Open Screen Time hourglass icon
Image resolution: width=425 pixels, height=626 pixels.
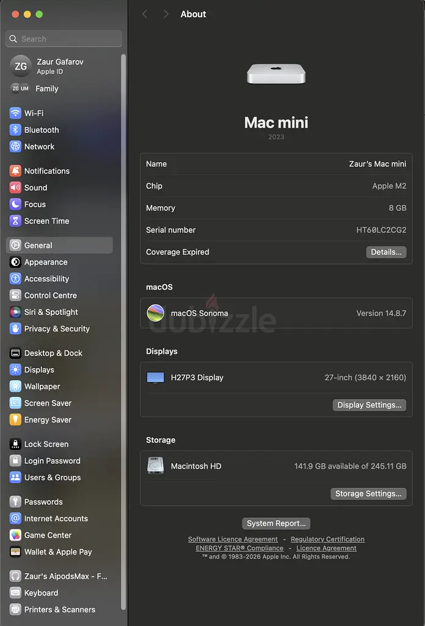[x=15, y=221]
